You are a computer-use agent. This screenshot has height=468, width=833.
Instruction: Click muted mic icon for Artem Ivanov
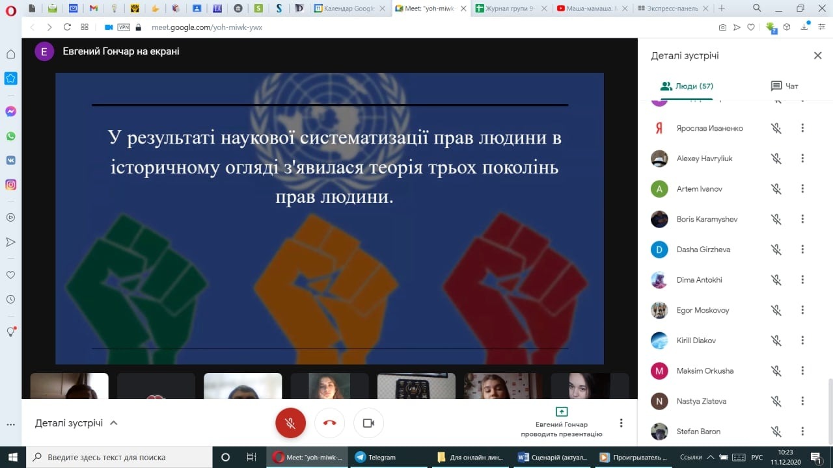(x=776, y=189)
